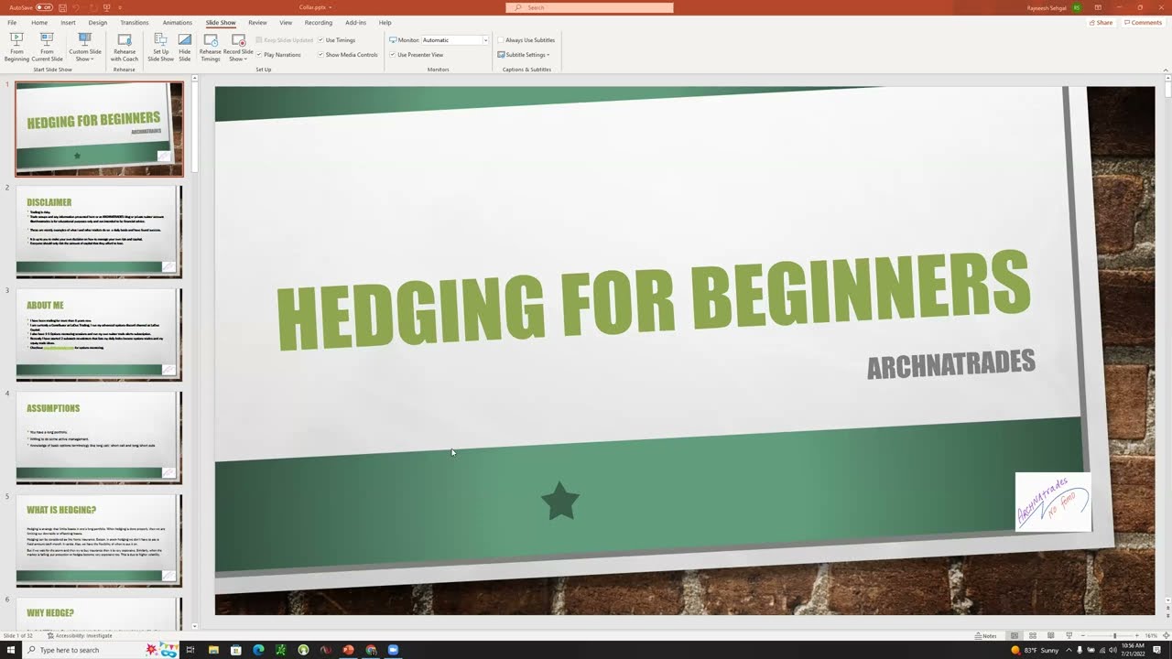The image size is (1172, 659).
Task: Click Start From Beginning quick access icon
Action: (107, 7)
